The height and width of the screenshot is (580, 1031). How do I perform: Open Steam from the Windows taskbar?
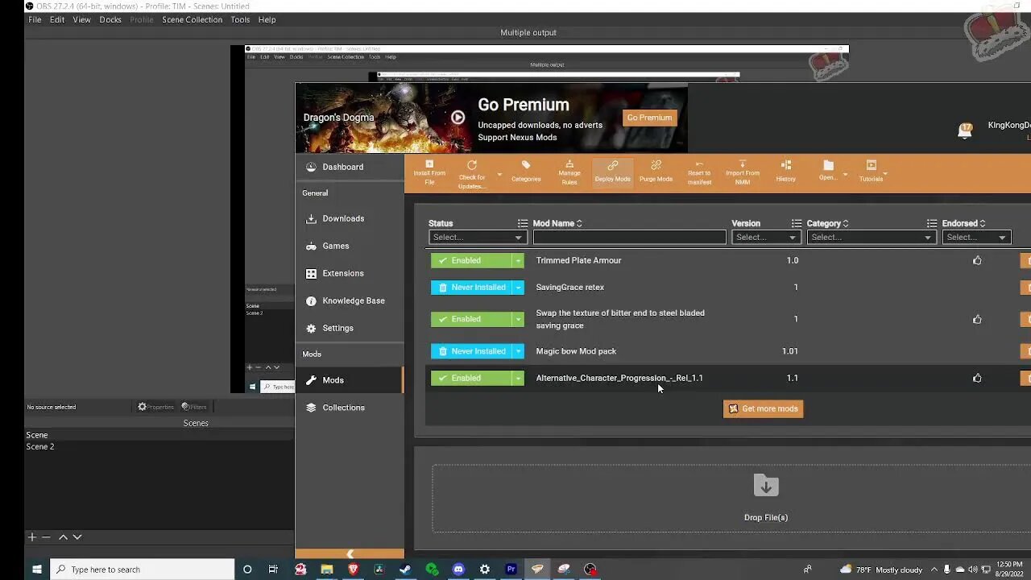(x=405, y=569)
